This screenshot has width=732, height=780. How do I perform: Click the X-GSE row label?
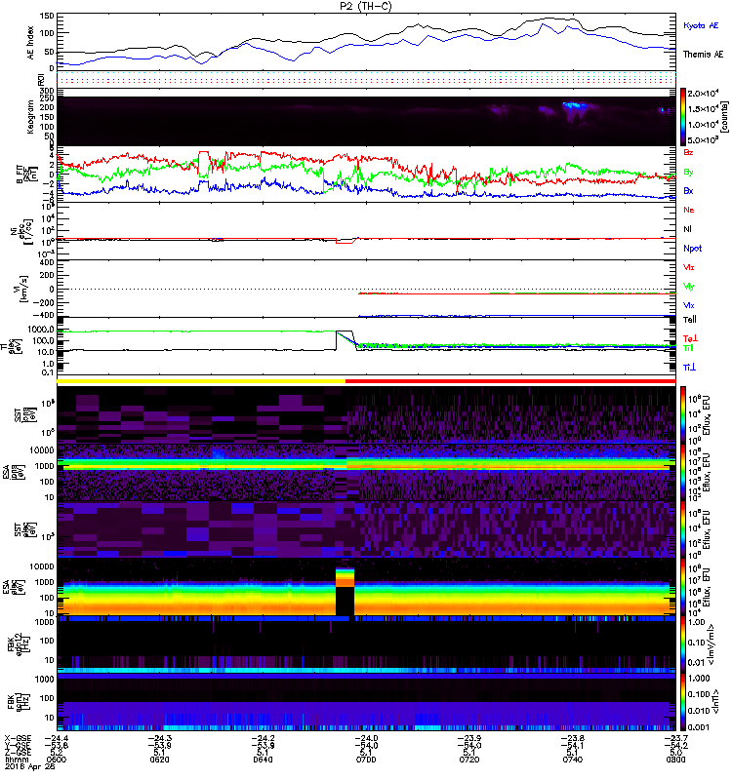pyautogui.click(x=18, y=738)
